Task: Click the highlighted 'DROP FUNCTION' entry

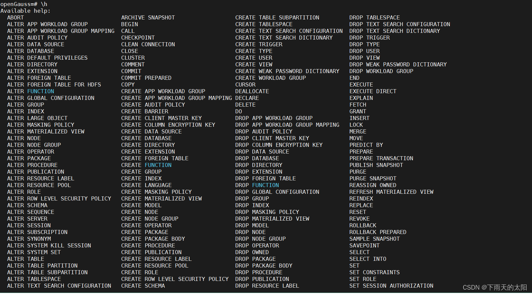Action: pos(257,185)
